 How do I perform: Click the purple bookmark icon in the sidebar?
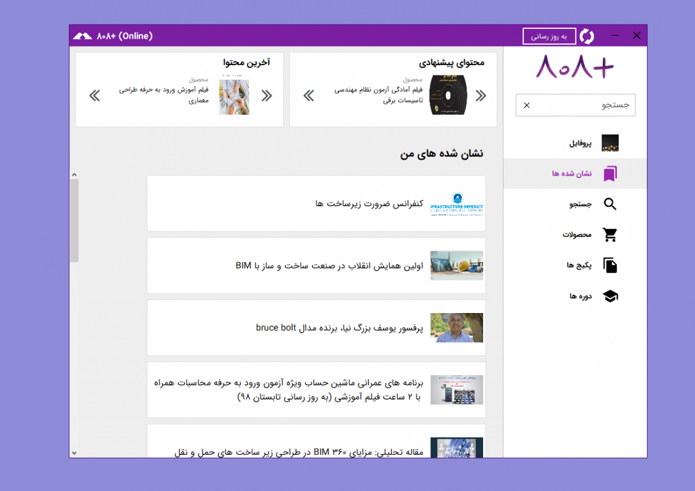click(610, 174)
